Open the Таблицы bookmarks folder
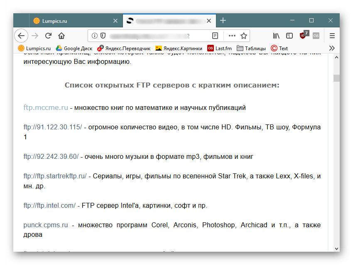Viewport: 353px width, 265px height. coord(251,48)
